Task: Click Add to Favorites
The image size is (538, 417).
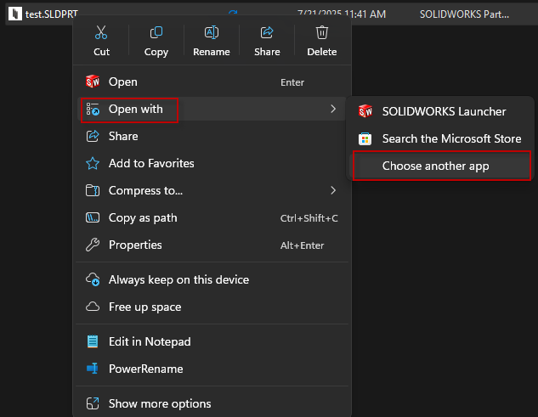Action: tap(151, 163)
